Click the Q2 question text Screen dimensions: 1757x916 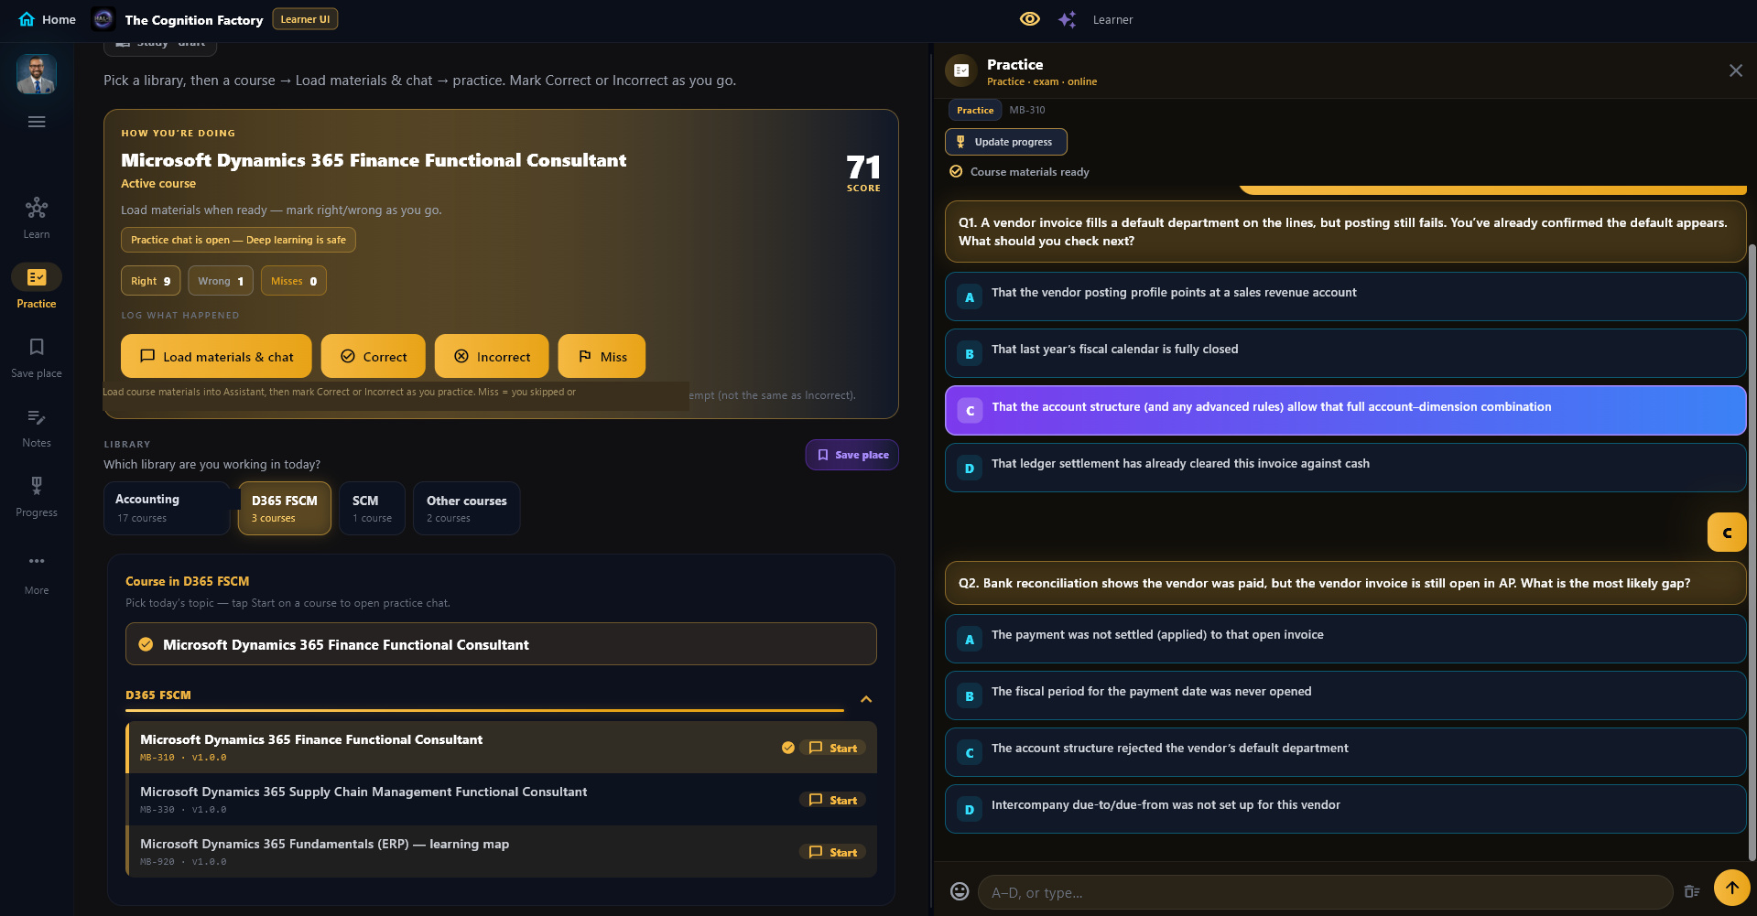pyautogui.click(x=1324, y=583)
